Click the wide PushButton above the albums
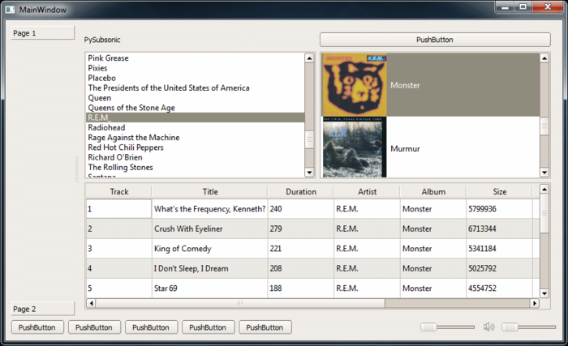 point(435,40)
